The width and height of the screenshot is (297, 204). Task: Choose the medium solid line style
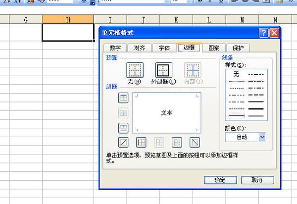pos(256,102)
